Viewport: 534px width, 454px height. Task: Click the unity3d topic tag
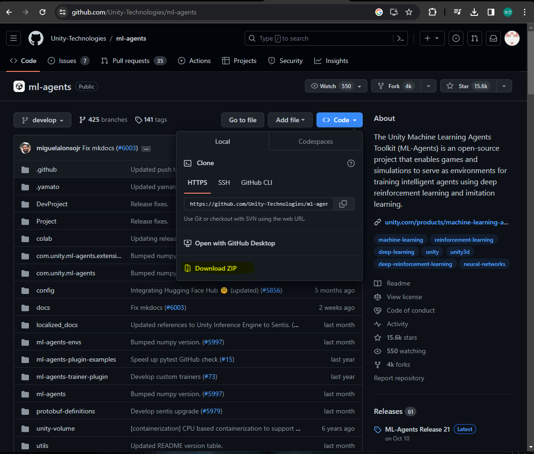pos(460,252)
